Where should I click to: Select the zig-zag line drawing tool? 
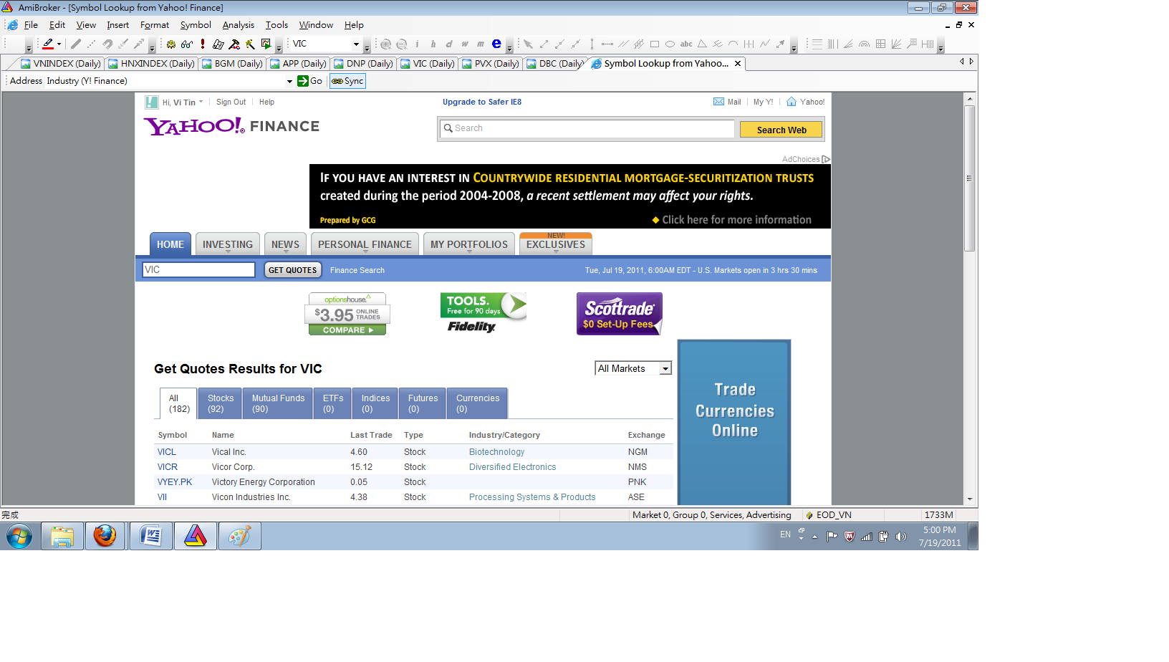click(x=765, y=44)
